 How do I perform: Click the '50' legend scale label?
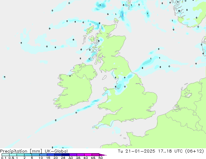[x=100, y=158]
